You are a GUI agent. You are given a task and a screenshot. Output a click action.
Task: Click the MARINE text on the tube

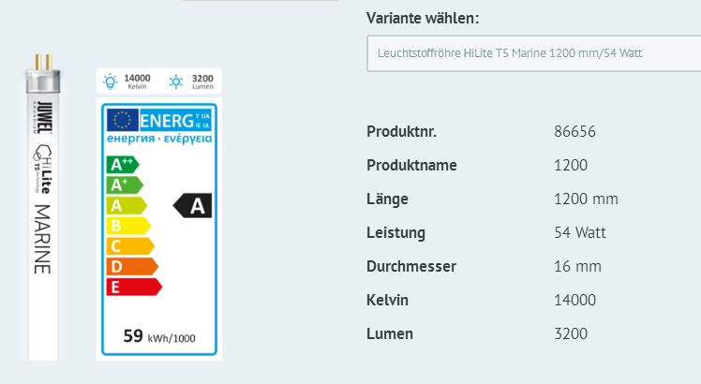coord(42,238)
